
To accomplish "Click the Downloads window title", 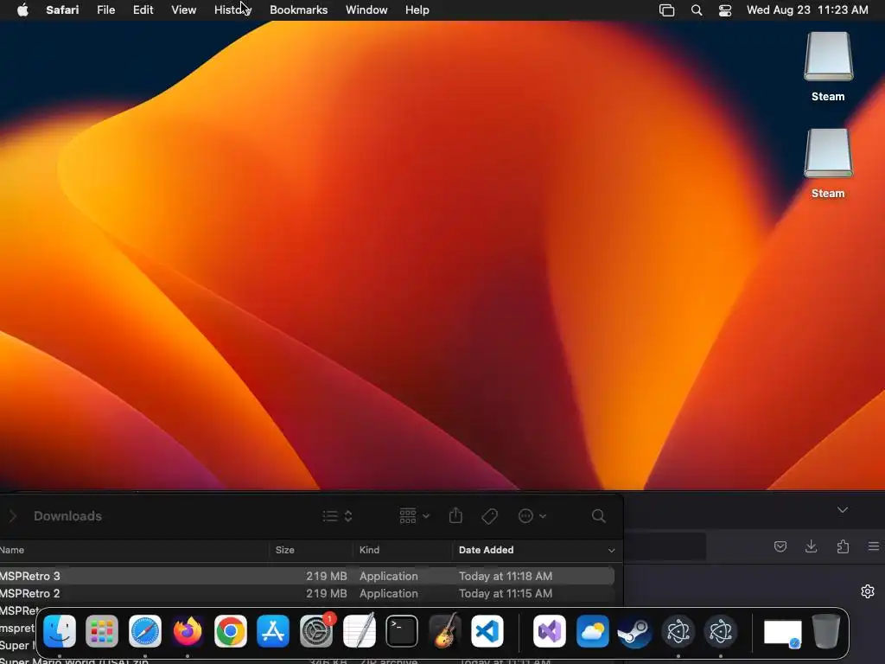I will point(67,516).
